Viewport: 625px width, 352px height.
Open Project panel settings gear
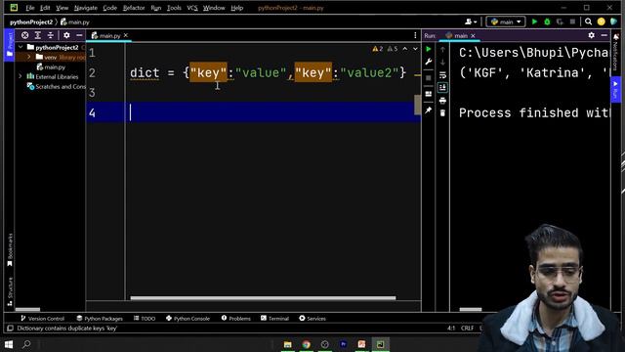click(66, 35)
